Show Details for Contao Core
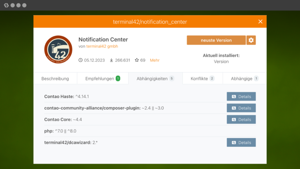Screen dimensions: 300x169 [241, 120]
